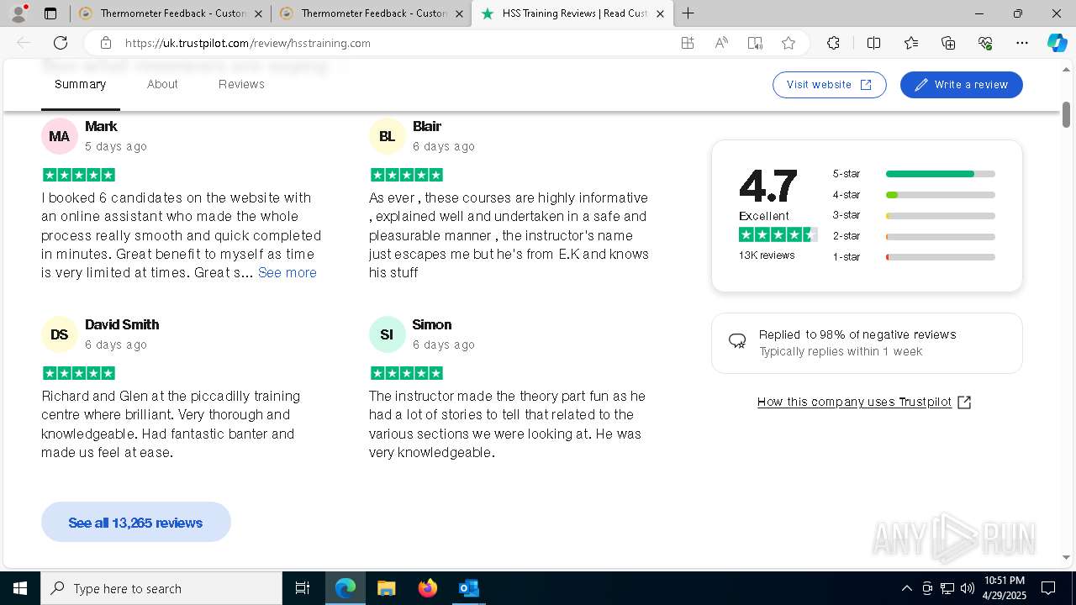The width and height of the screenshot is (1076, 605).
Task: Close the HSS Training Reviews tab
Action: pos(660,13)
